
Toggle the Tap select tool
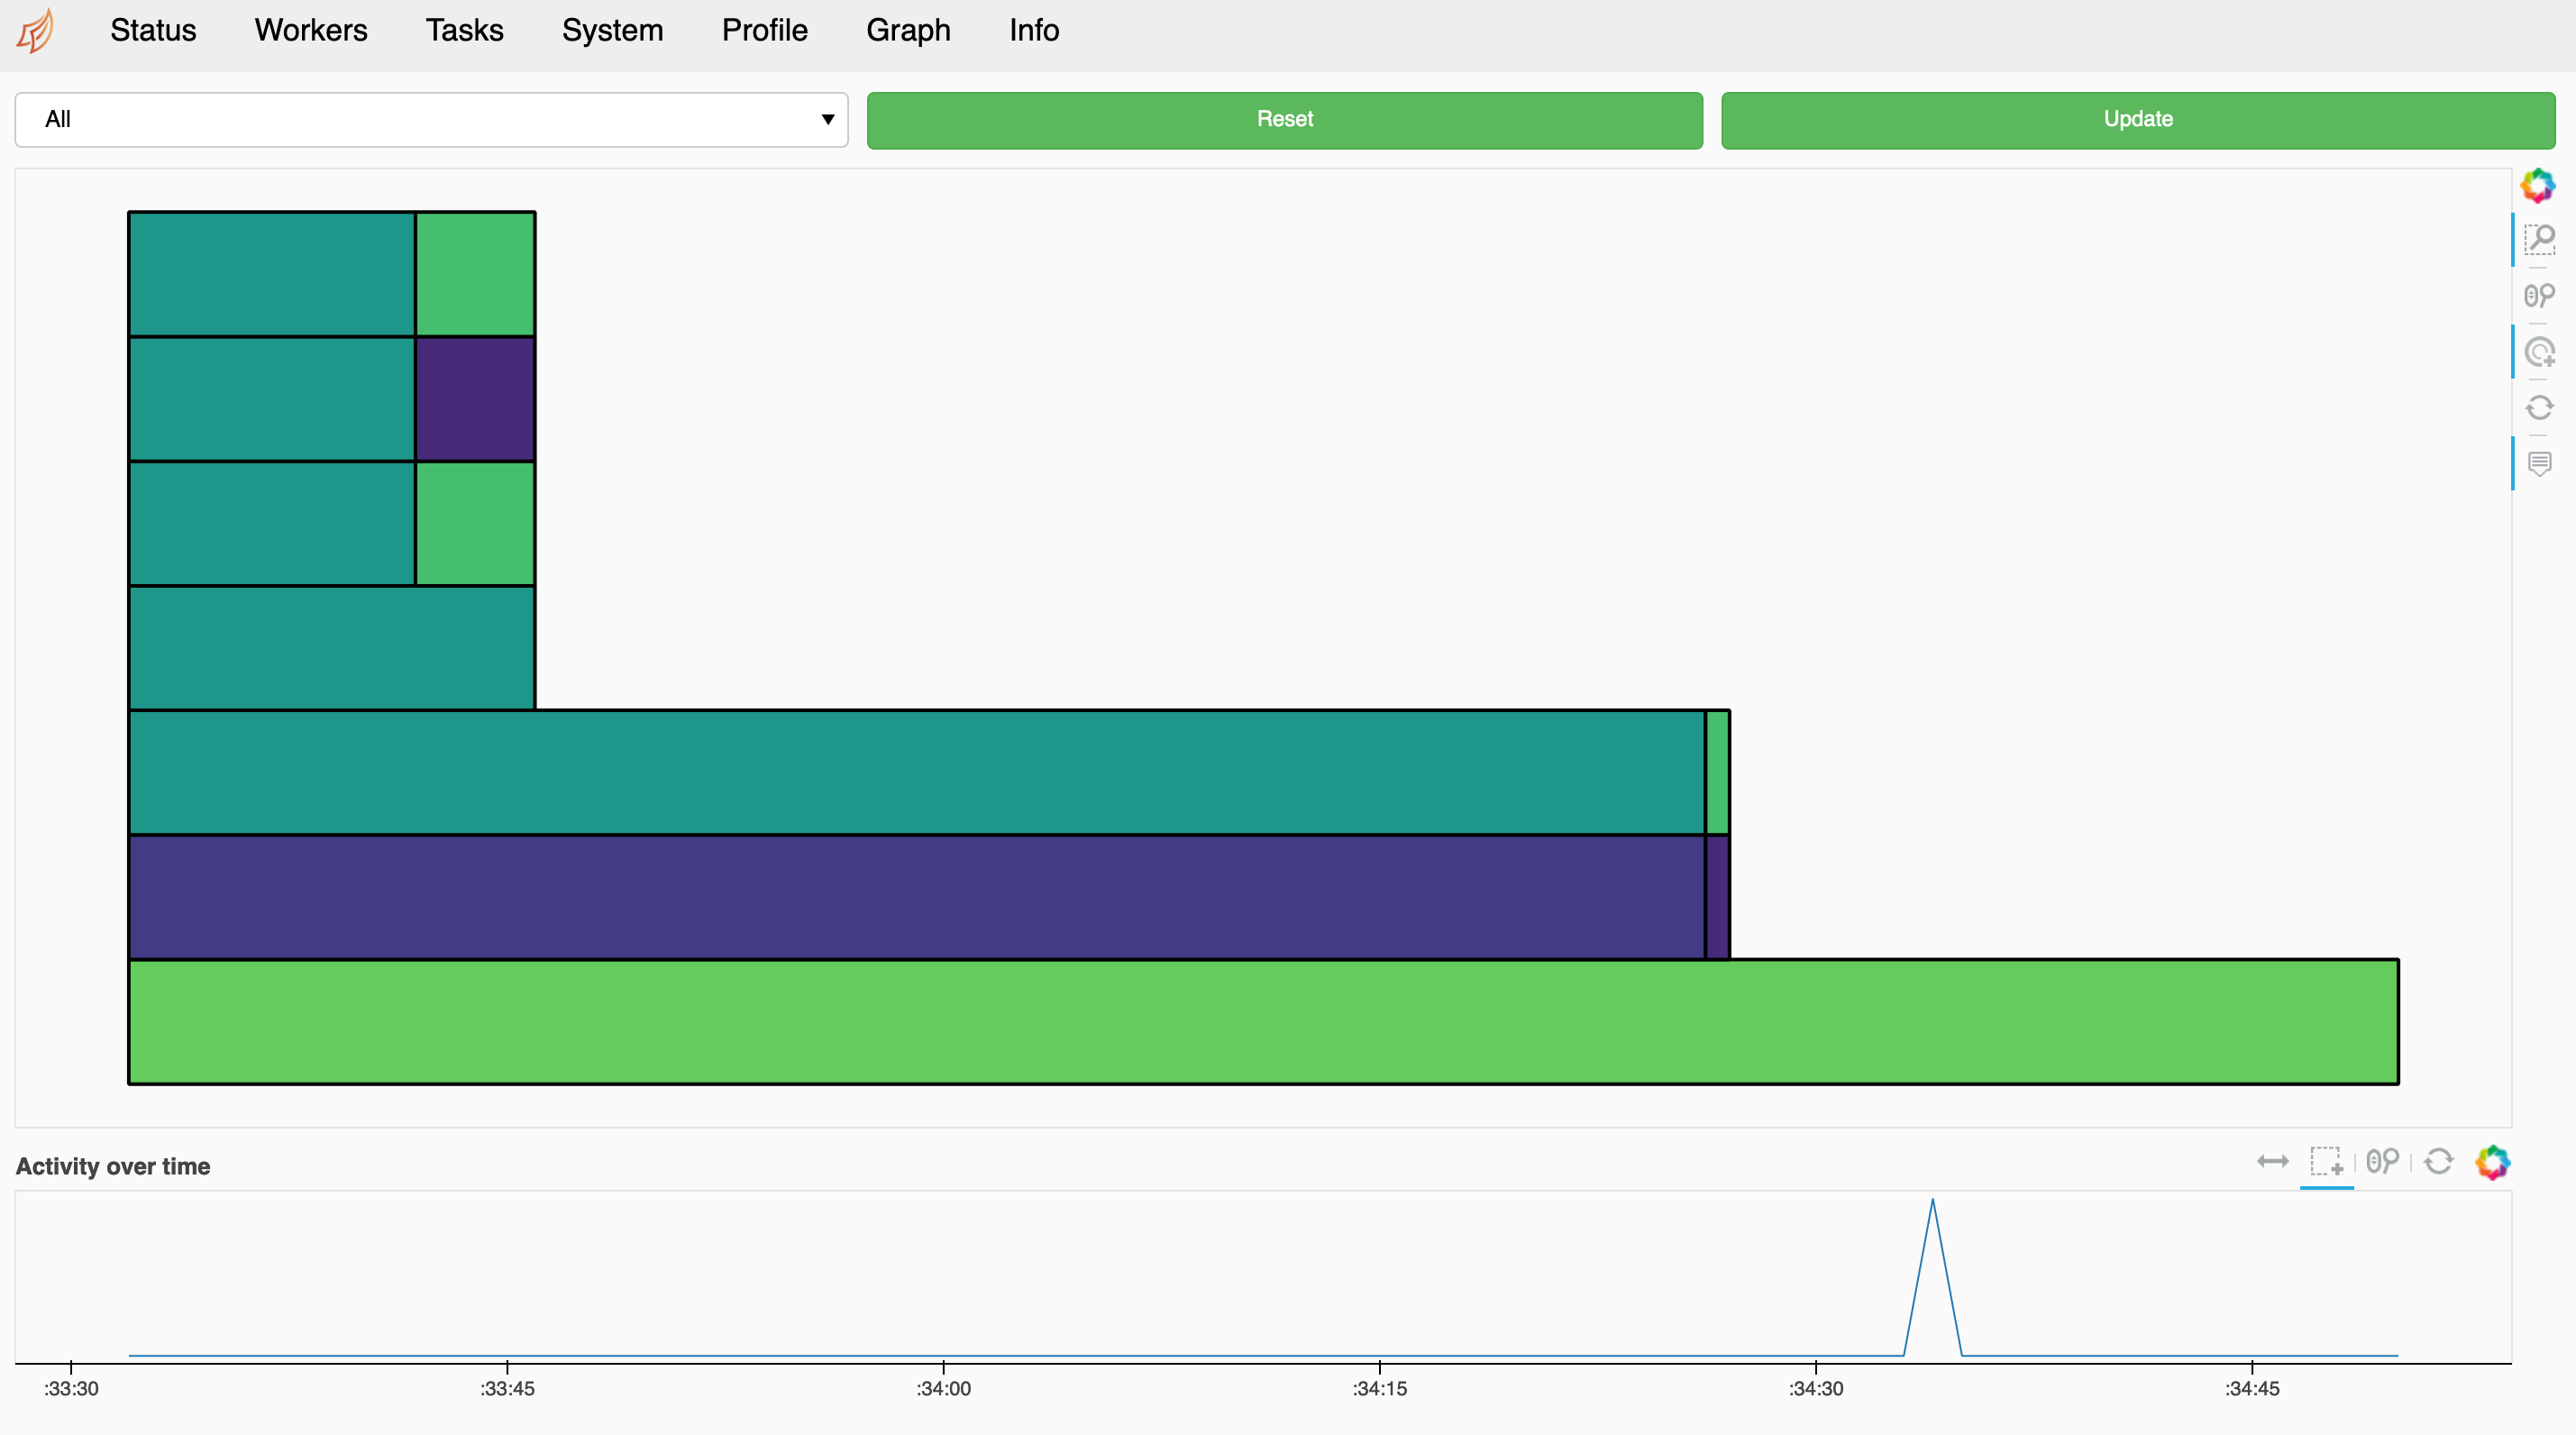tap(2539, 352)
